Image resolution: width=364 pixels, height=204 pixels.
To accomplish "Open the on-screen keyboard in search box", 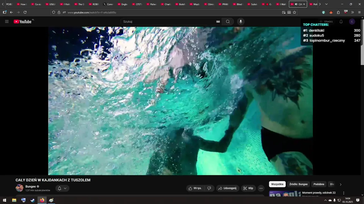I will 218,22.
